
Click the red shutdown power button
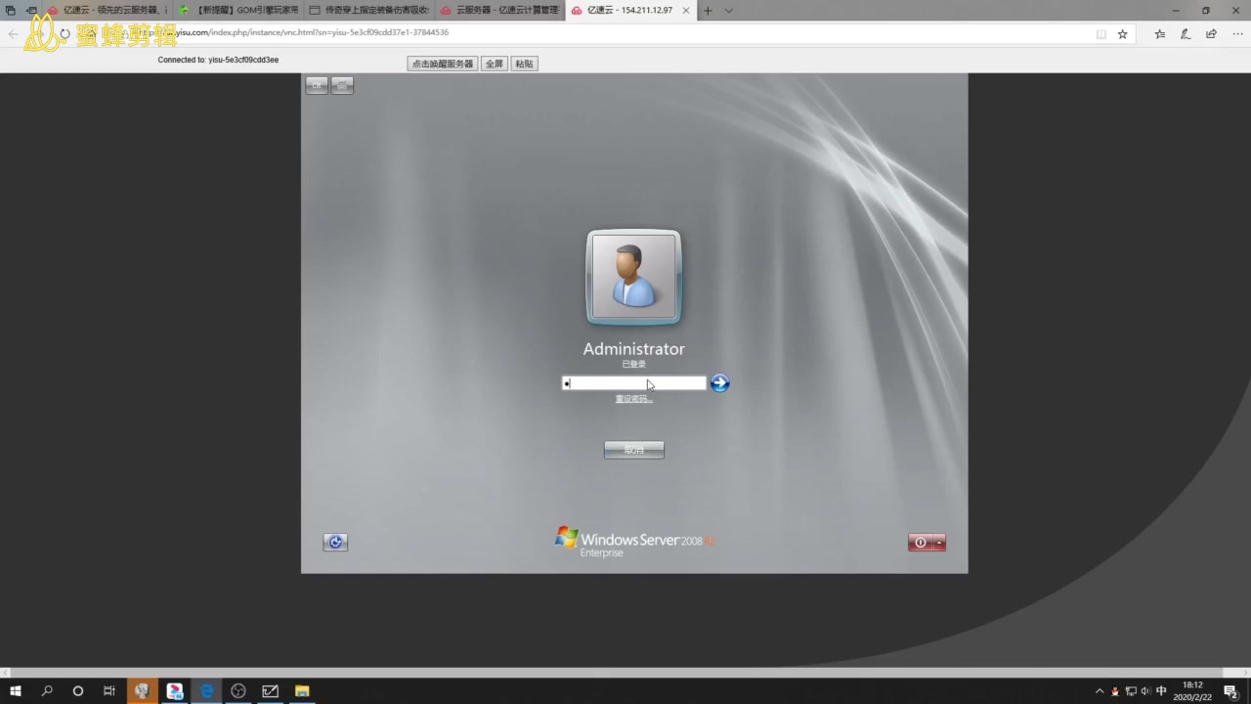coord(920,543)
